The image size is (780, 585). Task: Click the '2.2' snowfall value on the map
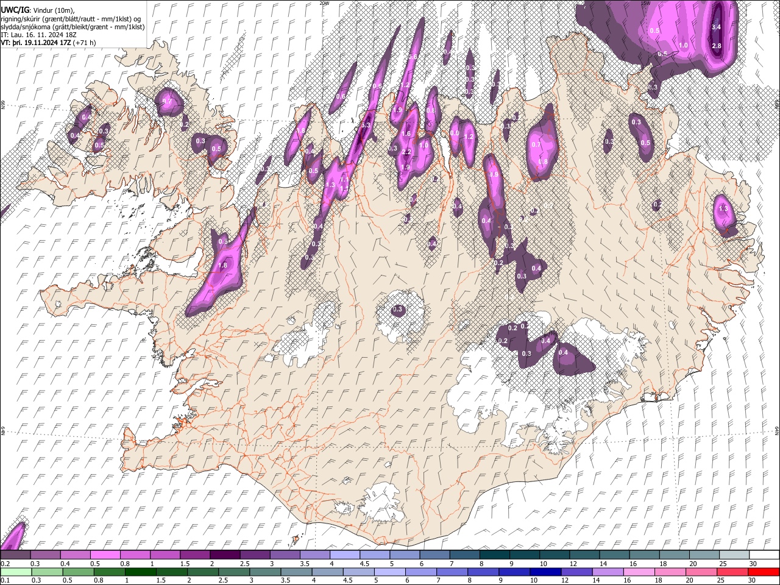coord(406,152)
